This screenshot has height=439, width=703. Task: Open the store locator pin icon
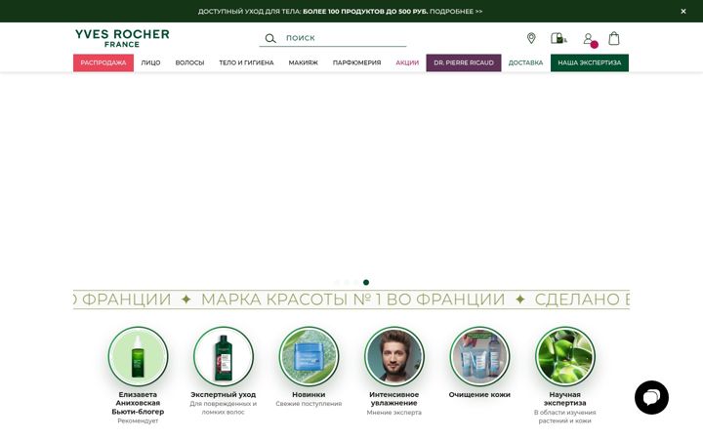point(531,38)
